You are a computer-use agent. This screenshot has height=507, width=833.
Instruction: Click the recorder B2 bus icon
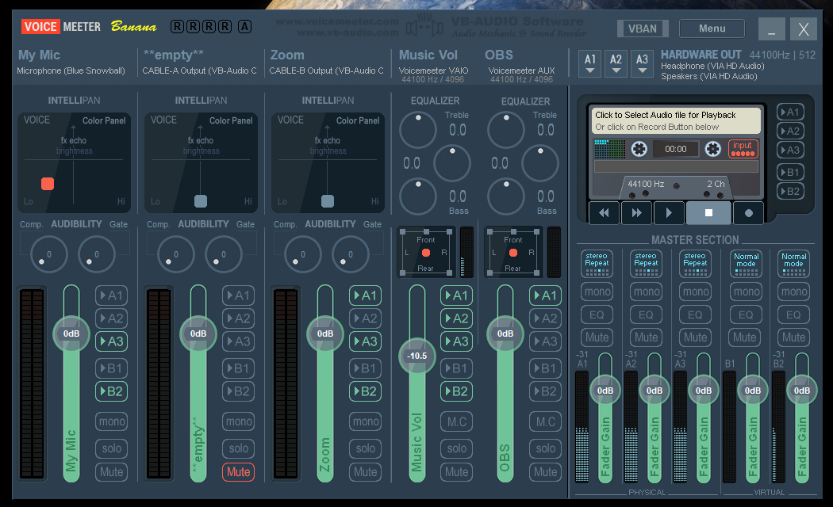pyautogui.click(x=790, y=191)
